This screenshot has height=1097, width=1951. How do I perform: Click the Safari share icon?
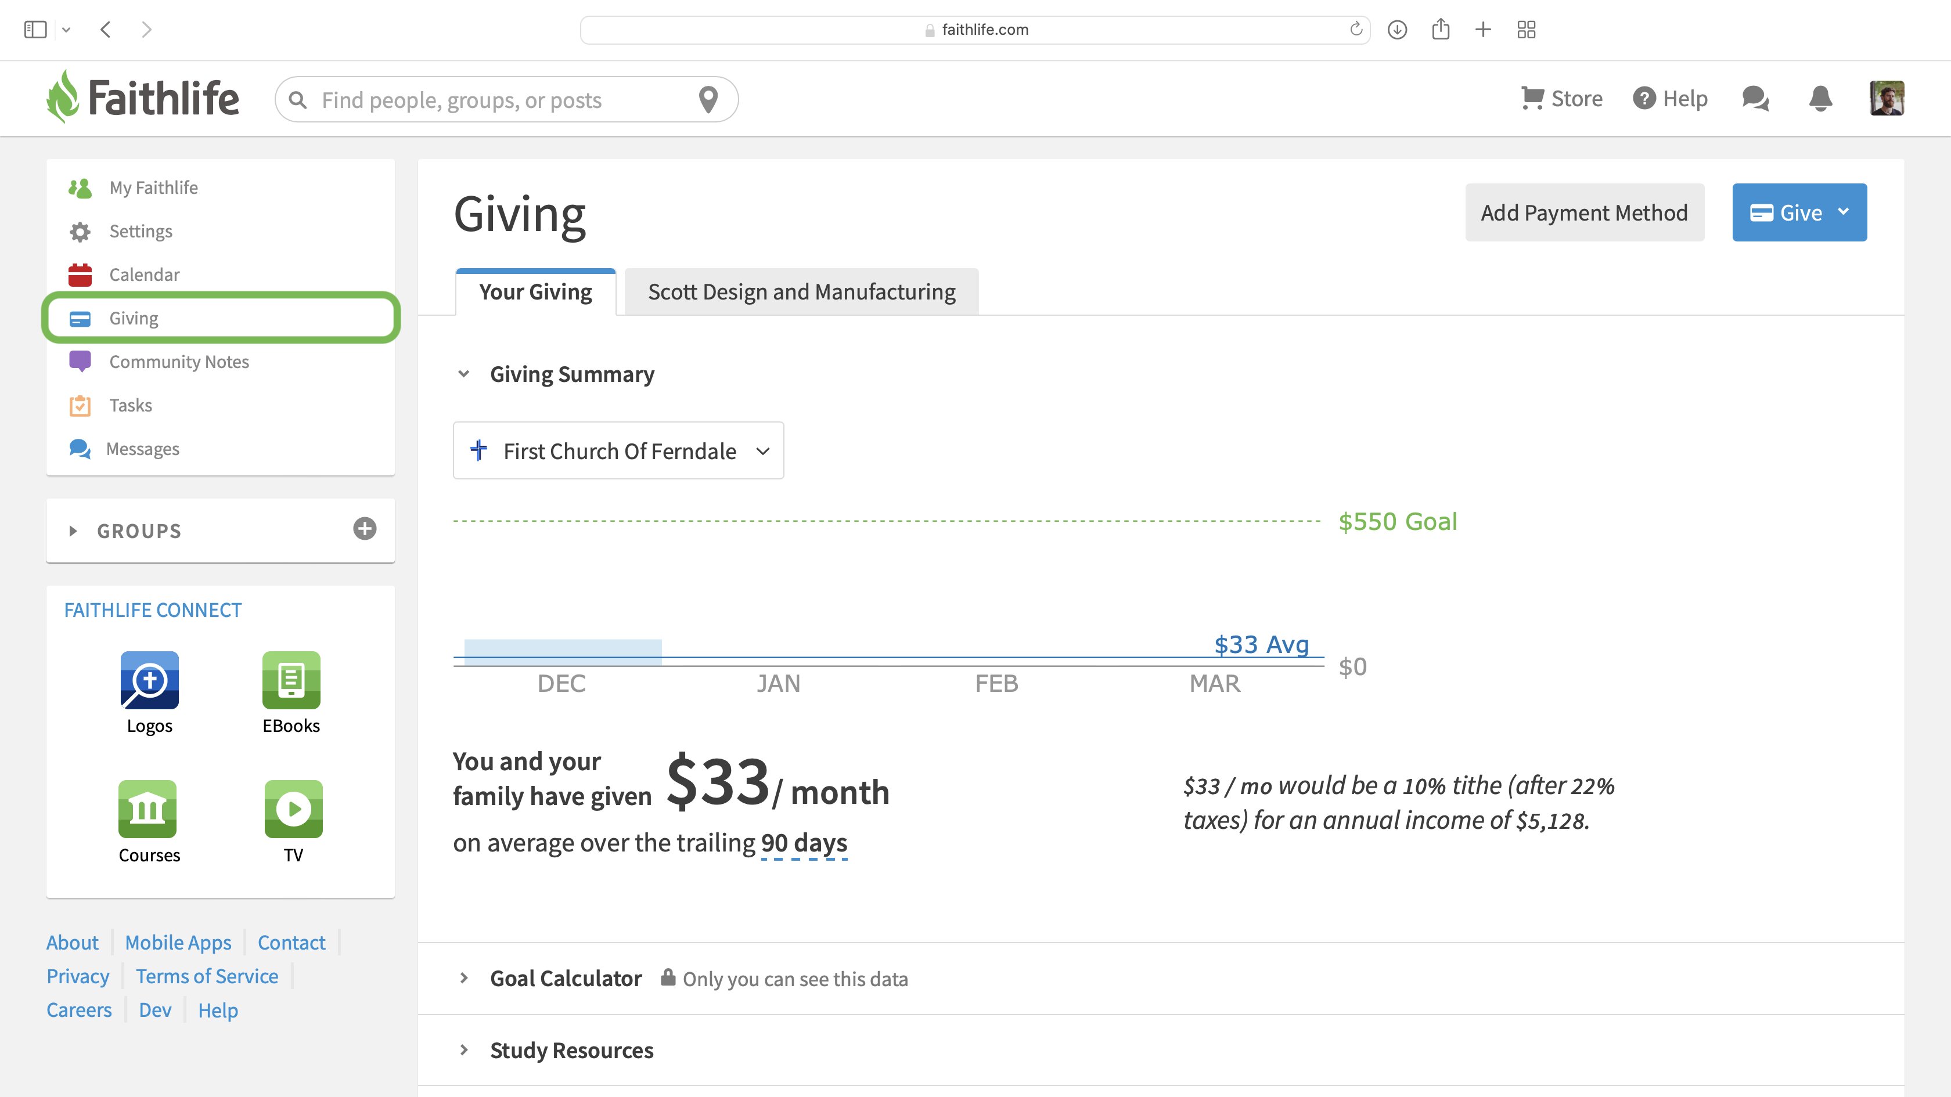[x=1441, y=29]
